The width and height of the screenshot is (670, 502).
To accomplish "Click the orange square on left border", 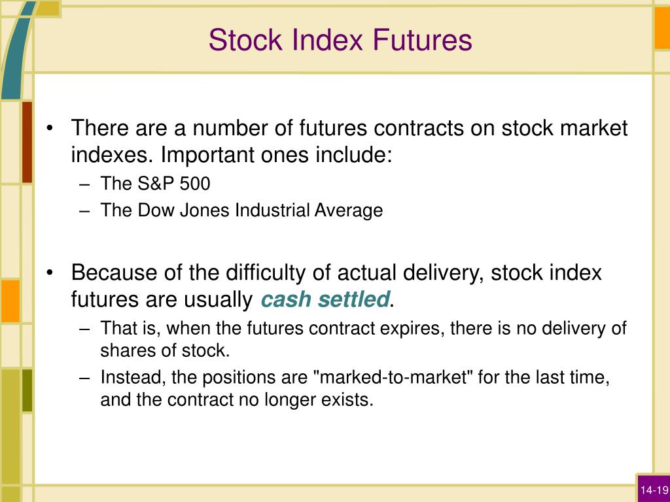I will (10, 301).
